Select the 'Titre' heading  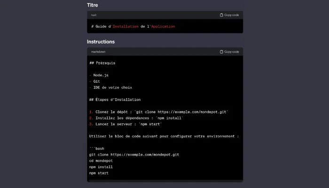coord(92,5)
